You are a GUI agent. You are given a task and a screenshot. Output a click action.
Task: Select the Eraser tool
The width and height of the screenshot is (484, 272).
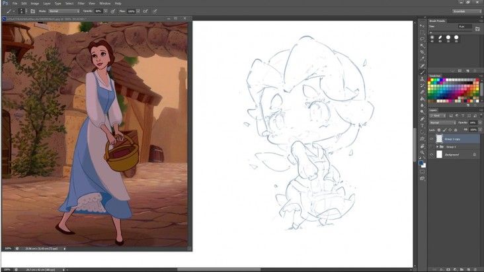click(422, 92)
